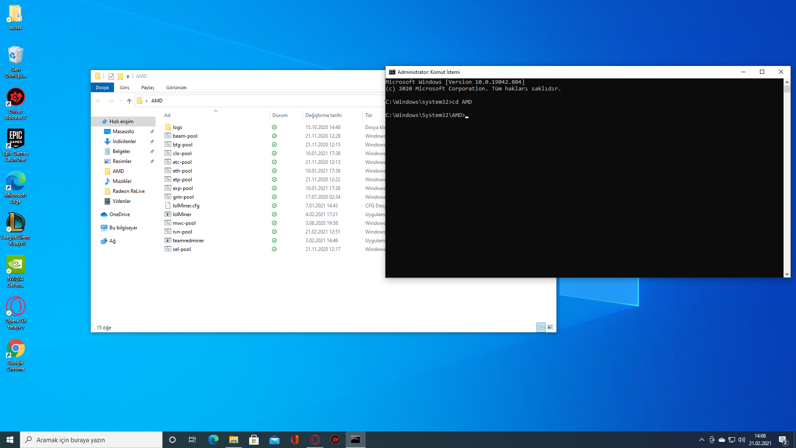Click the Back navigation arrow in Explorer
The image size is (796, 448).
99,101
